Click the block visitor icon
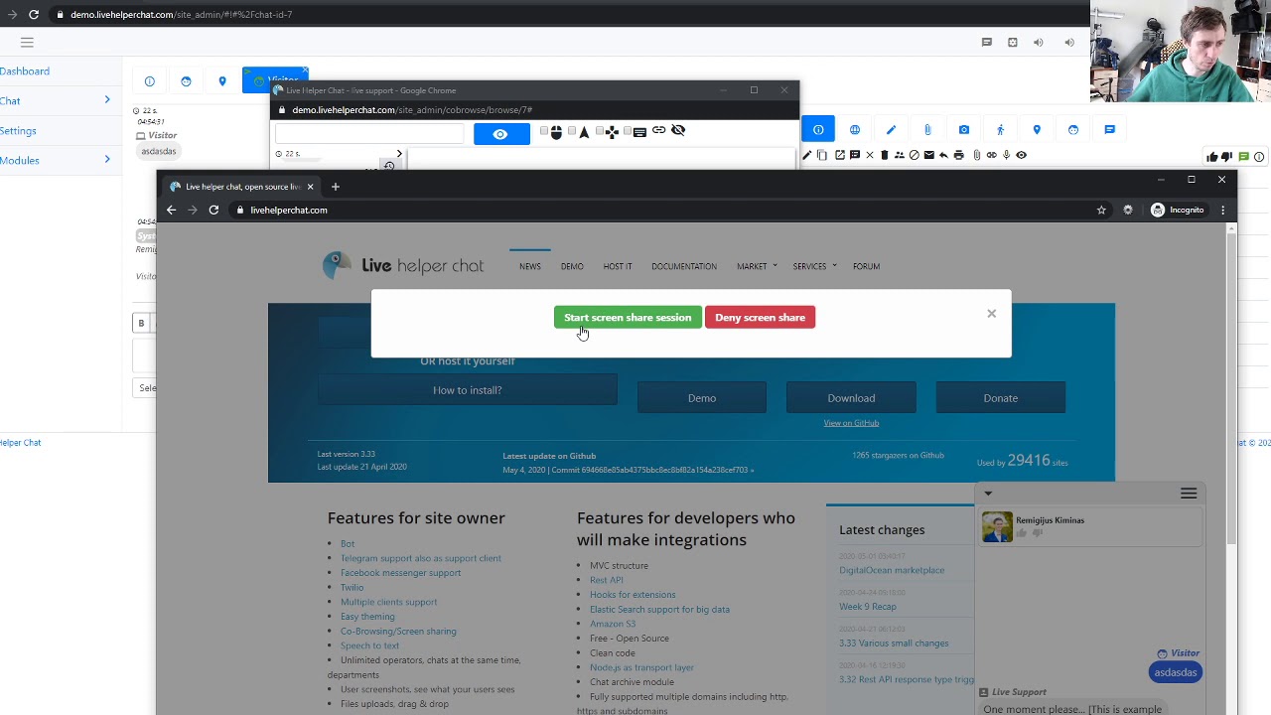Screen dimensions: 1271x715 pyautogui.click(x=915, y=155)
